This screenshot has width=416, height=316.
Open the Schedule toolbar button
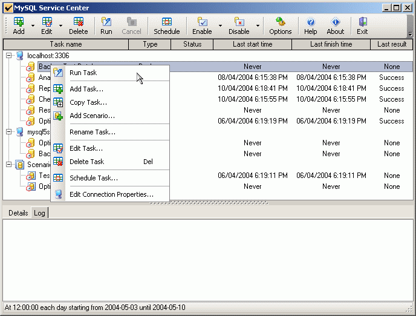[167, 26]
